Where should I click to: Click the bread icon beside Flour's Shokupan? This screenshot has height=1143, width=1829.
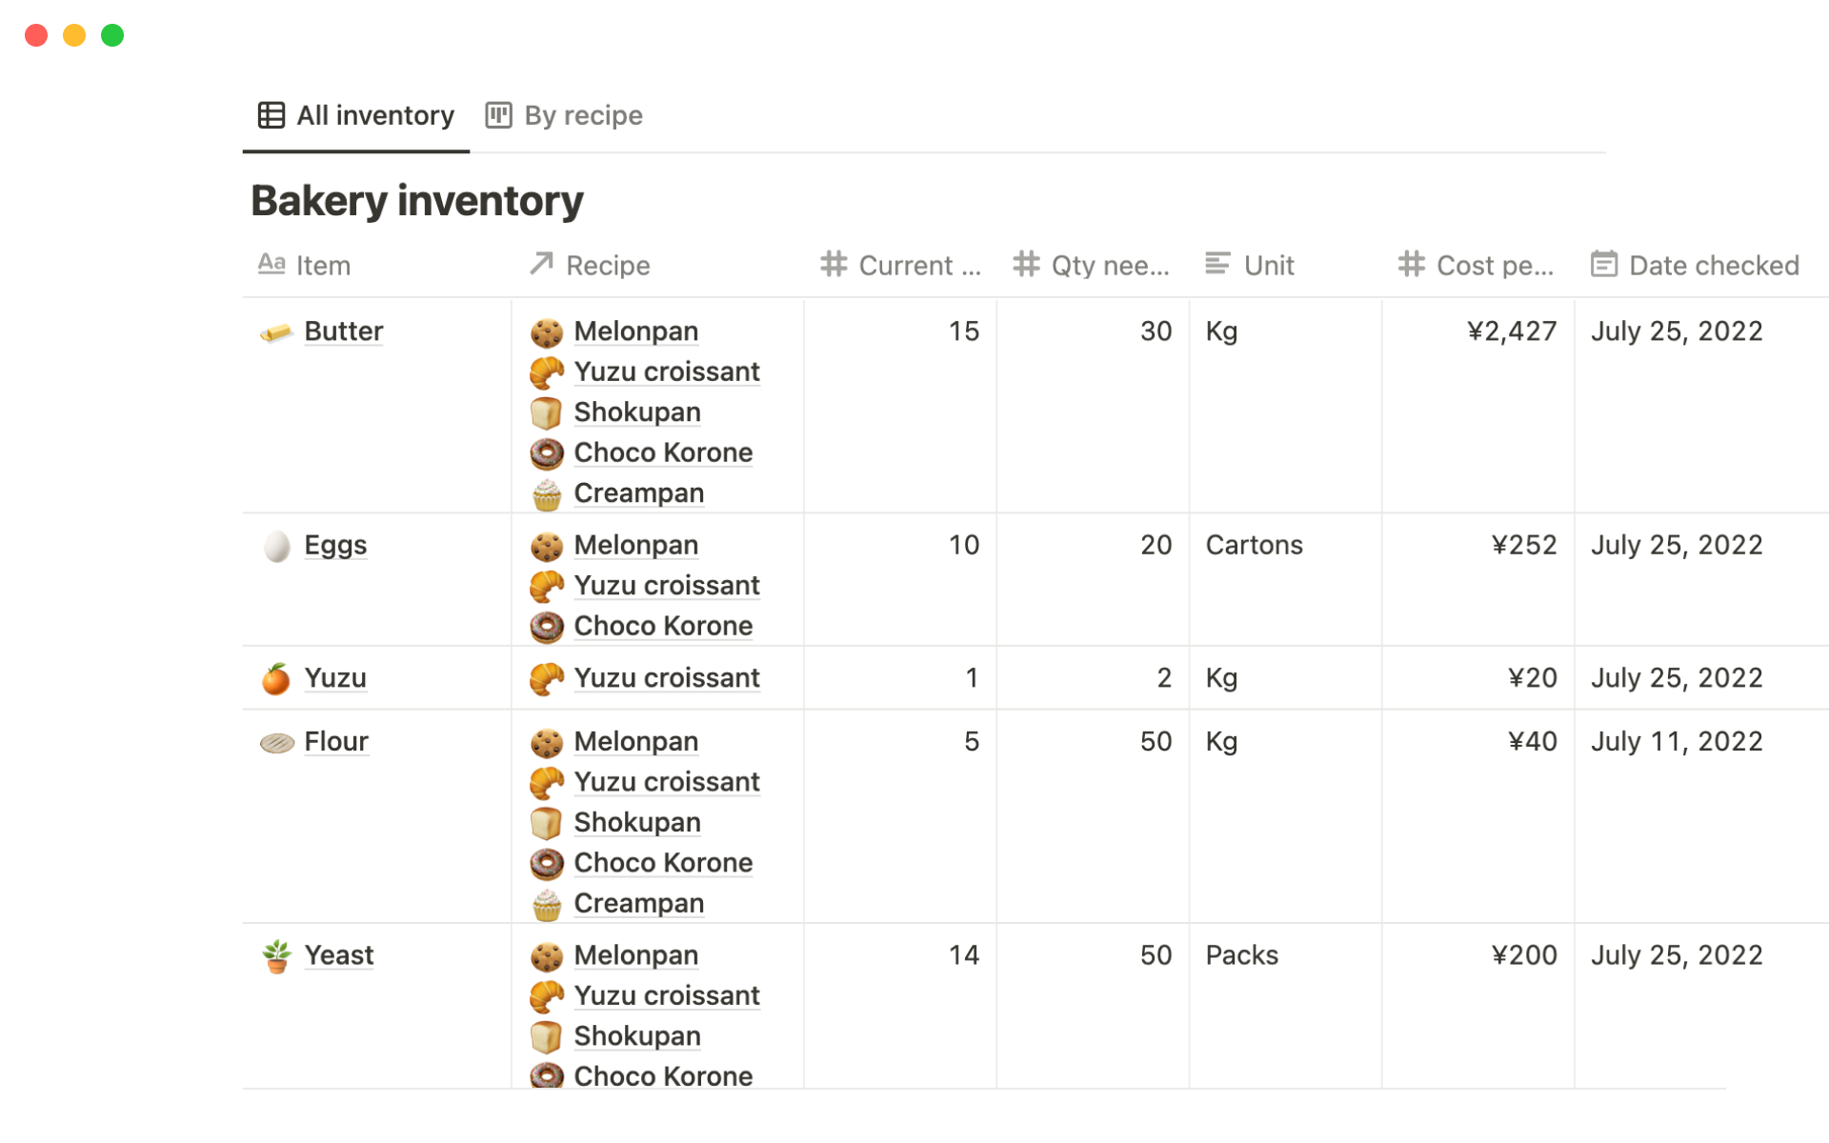[547, 823]
